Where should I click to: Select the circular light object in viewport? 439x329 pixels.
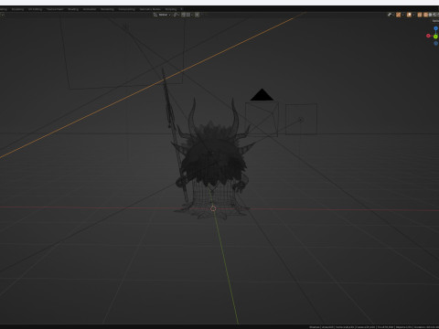click(x=301, y=120)
